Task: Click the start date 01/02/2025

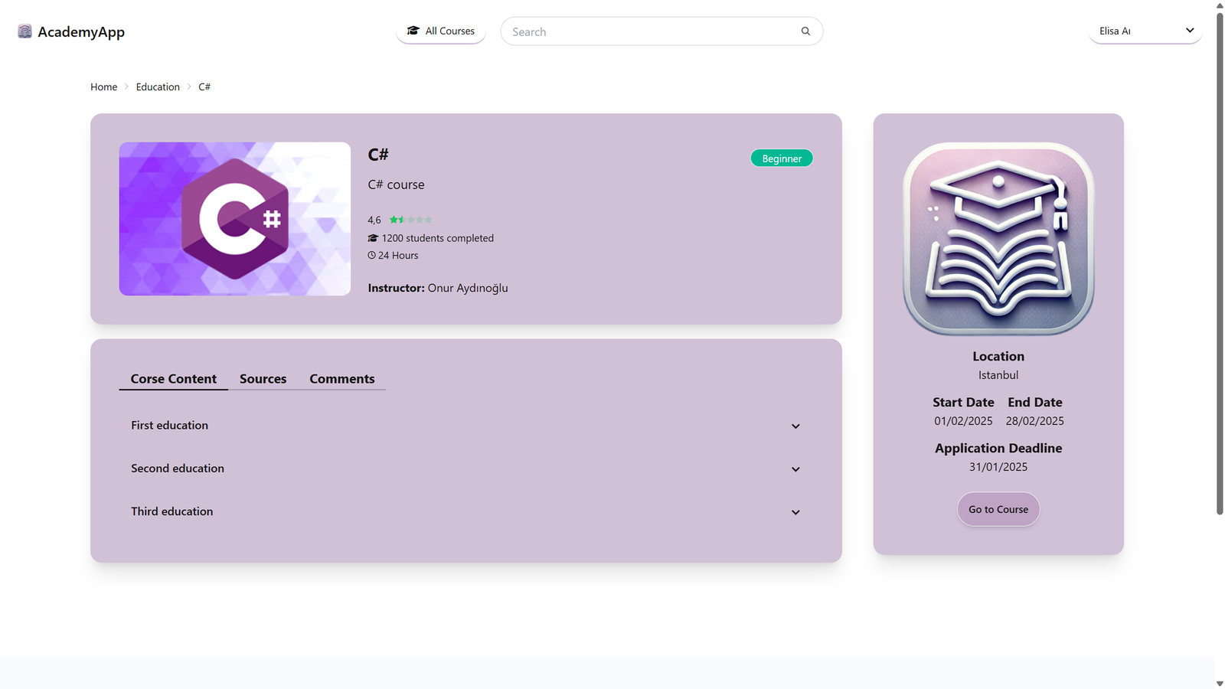Action: pyautogui.click(x=963, y=421)
